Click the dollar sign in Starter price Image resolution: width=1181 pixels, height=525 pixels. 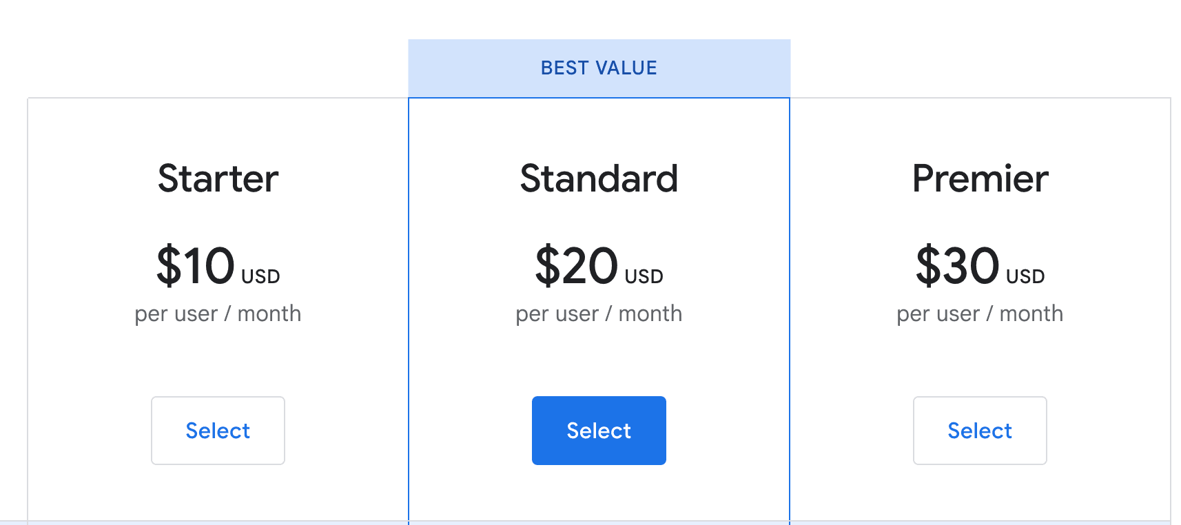tap(167, 266)
